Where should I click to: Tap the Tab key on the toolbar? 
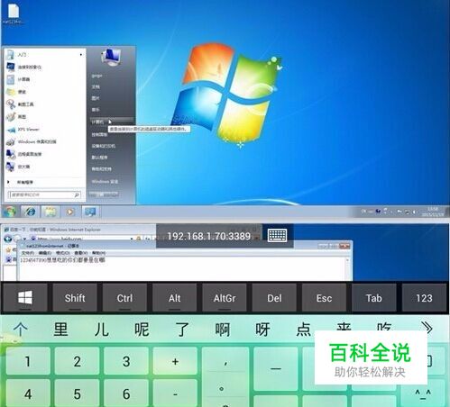click(373, 298)
